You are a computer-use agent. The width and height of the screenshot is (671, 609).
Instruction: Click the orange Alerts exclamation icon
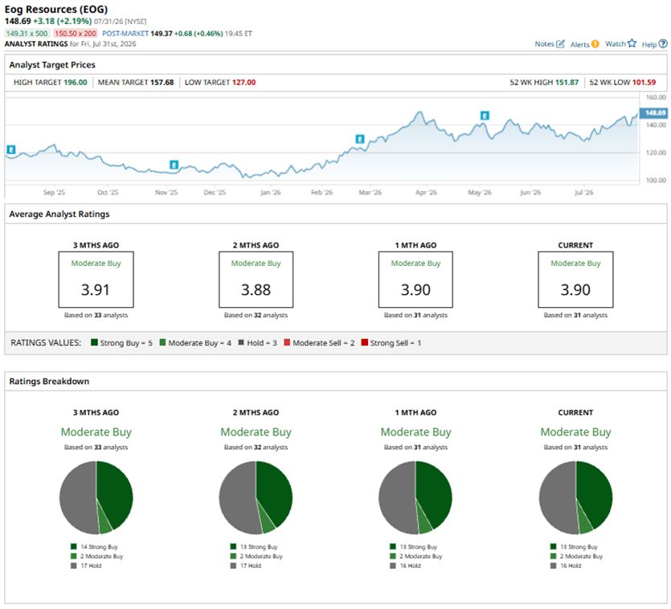pyautogui.click(x=595, y=43)
